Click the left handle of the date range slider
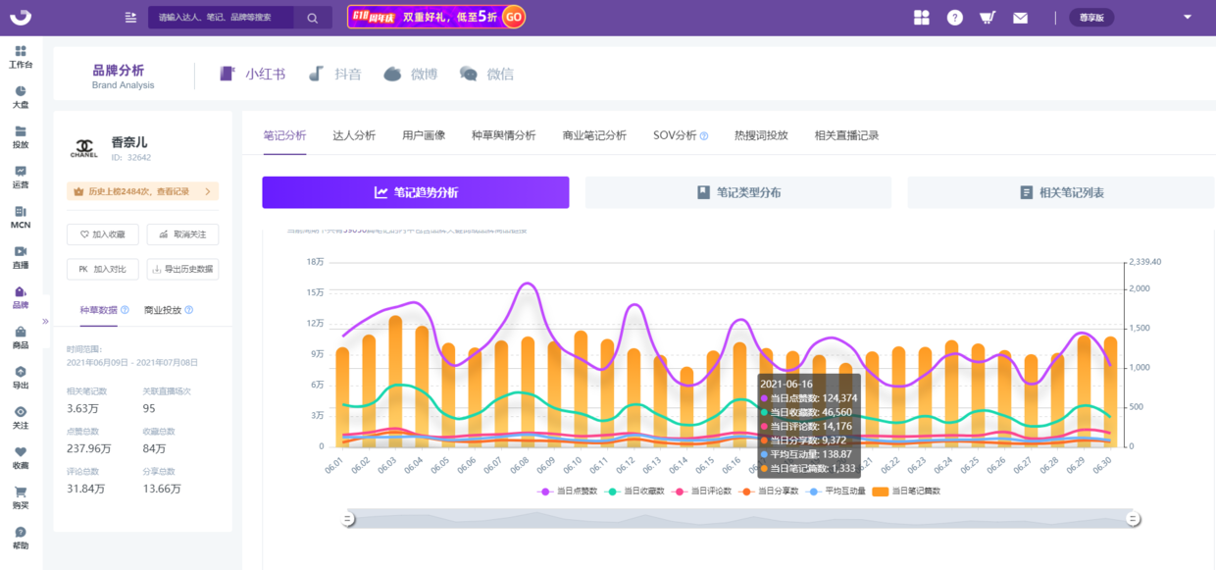Viewport: 1216px width, 570px height. point(348,518)
